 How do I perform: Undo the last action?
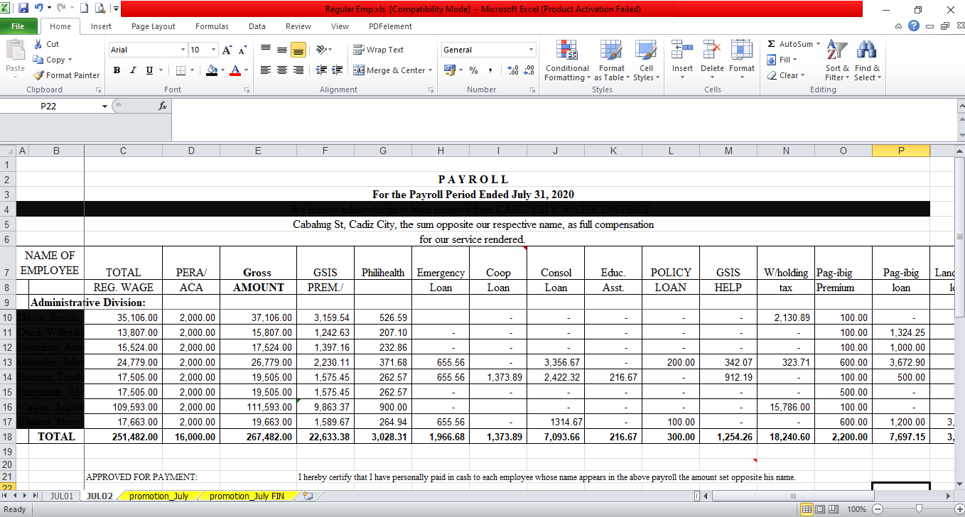(38, 9)
